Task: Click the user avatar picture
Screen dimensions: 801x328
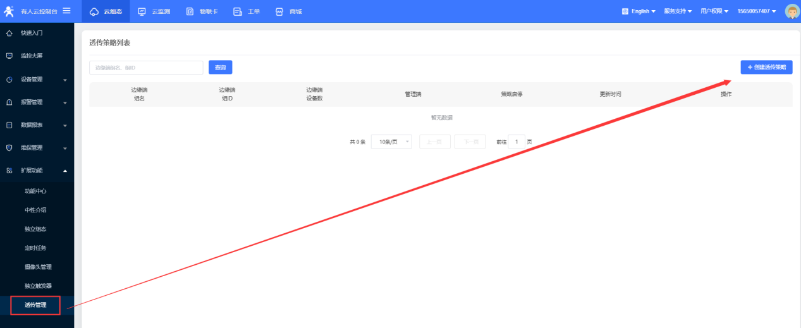Action: [x=792, y=11]
